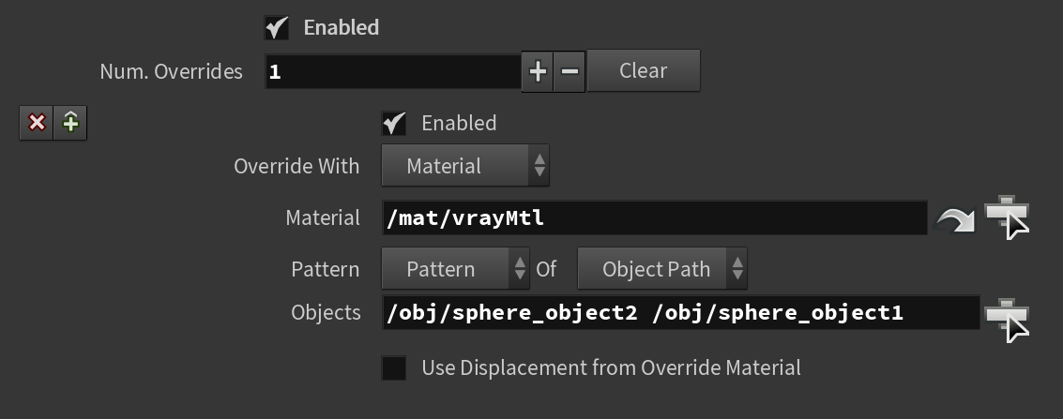Click into Num. Overrides field
1063x419 pixels.
[x=393, y=72]
